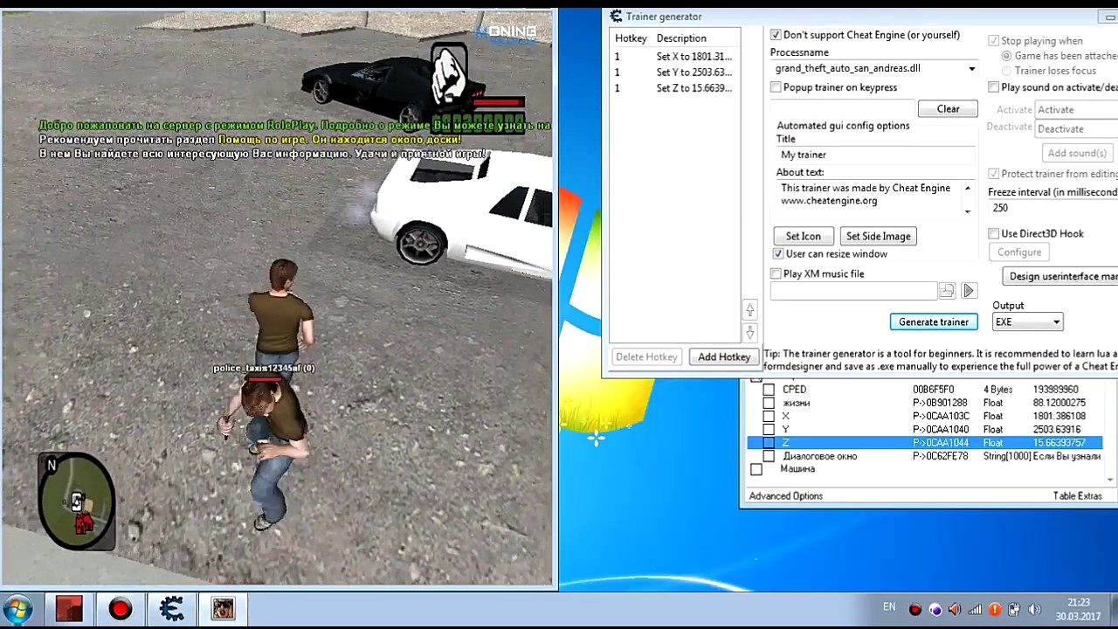Click the Title field containing My trainer
Screen dimensions: 1118x629
pyautogui.click(x=875, y=155)
